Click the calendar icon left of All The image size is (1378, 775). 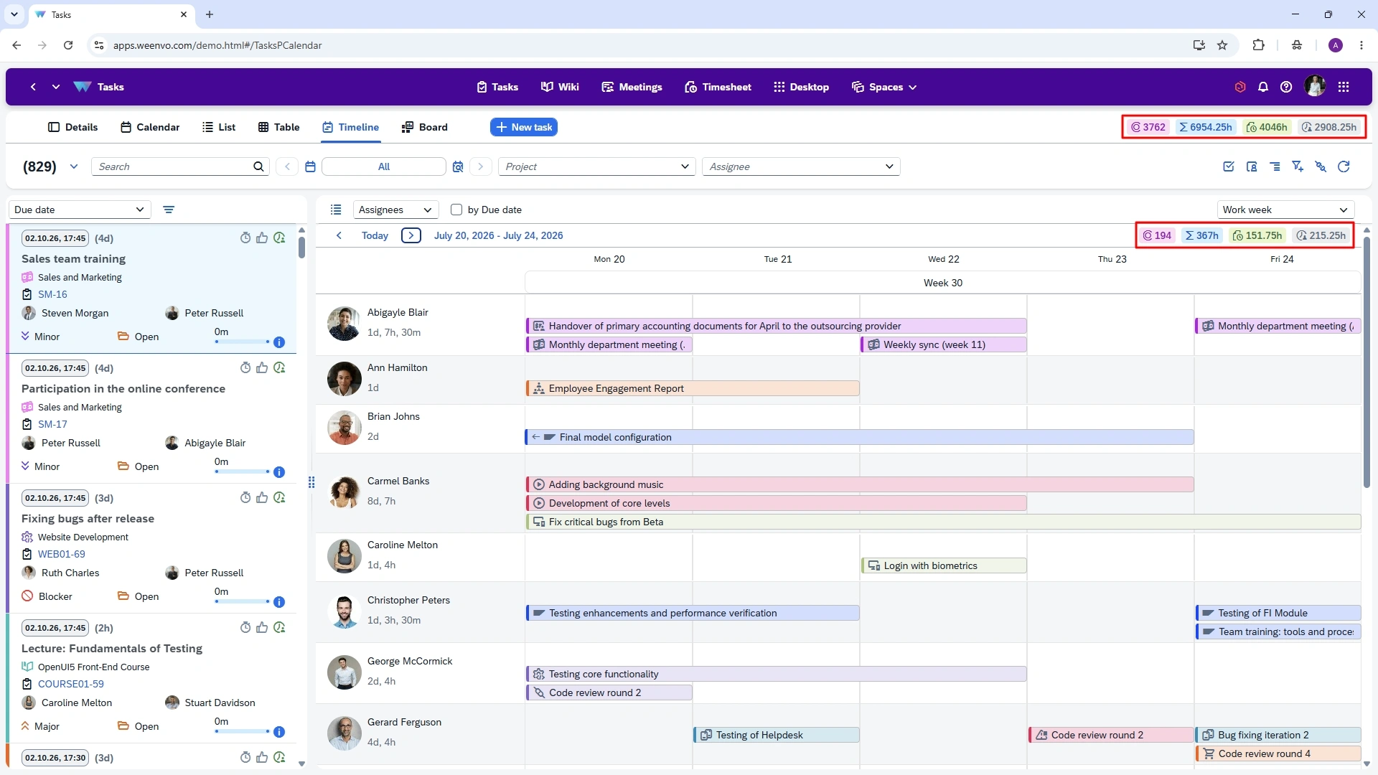point(310,166)
